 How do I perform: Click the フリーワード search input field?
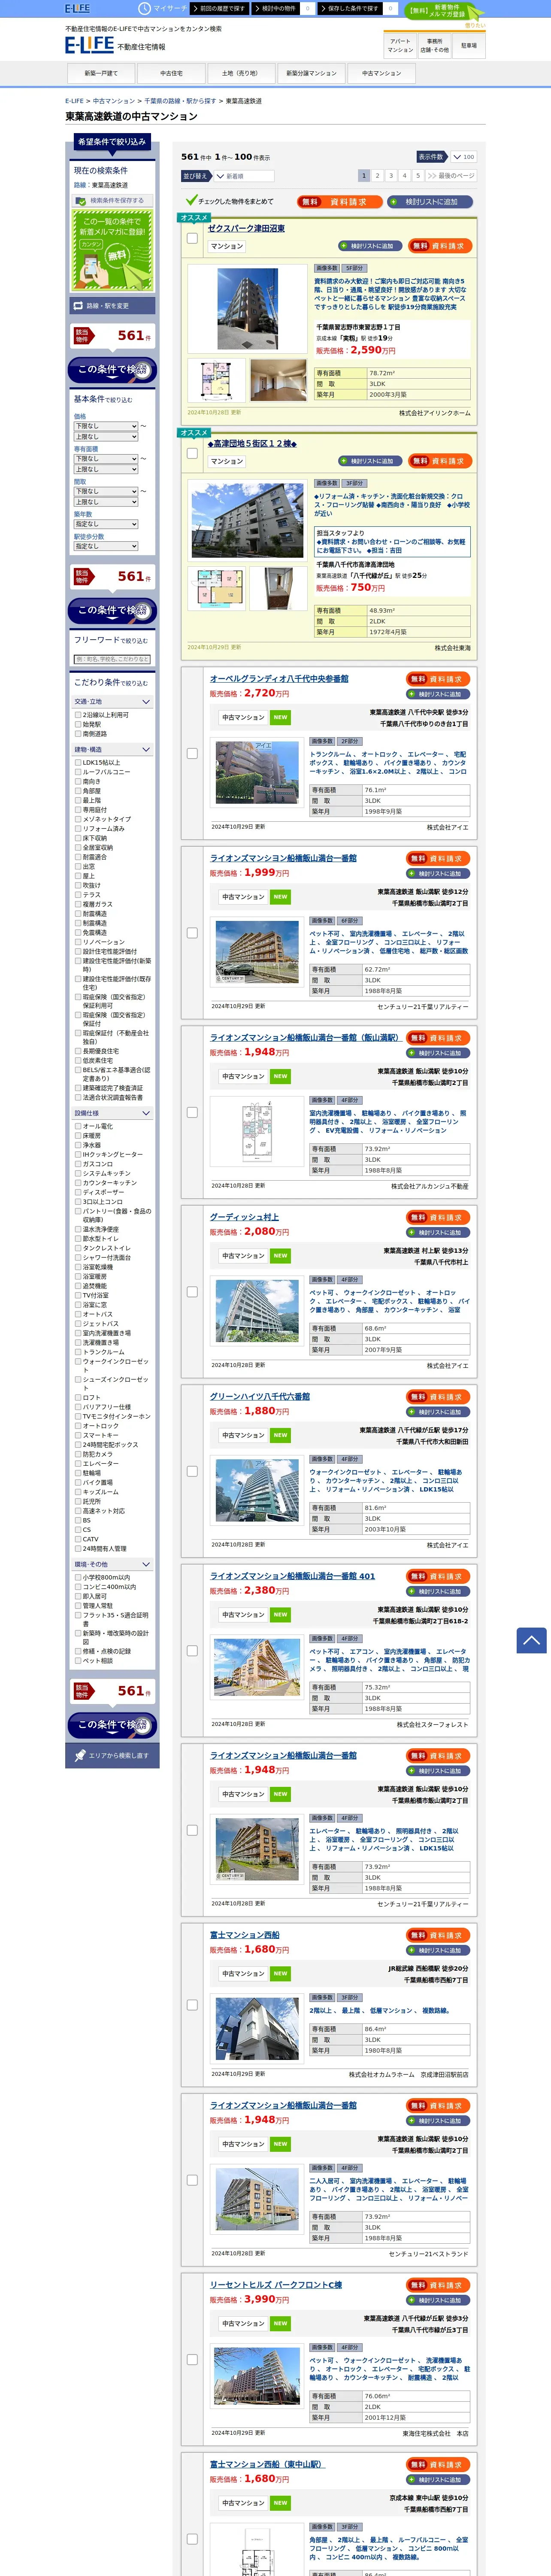[x=113, y=659]
